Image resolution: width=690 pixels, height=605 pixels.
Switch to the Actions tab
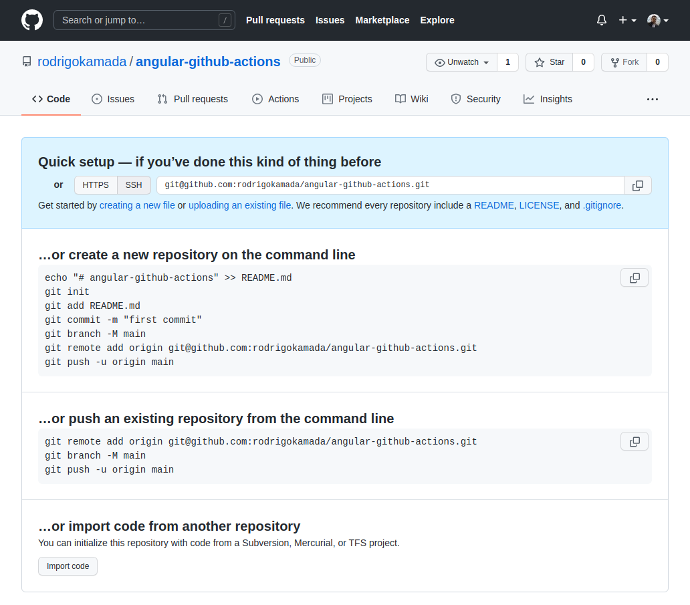(275, 99)
